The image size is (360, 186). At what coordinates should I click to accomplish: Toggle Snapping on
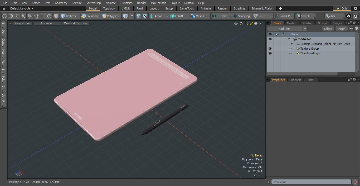[241, 16]
